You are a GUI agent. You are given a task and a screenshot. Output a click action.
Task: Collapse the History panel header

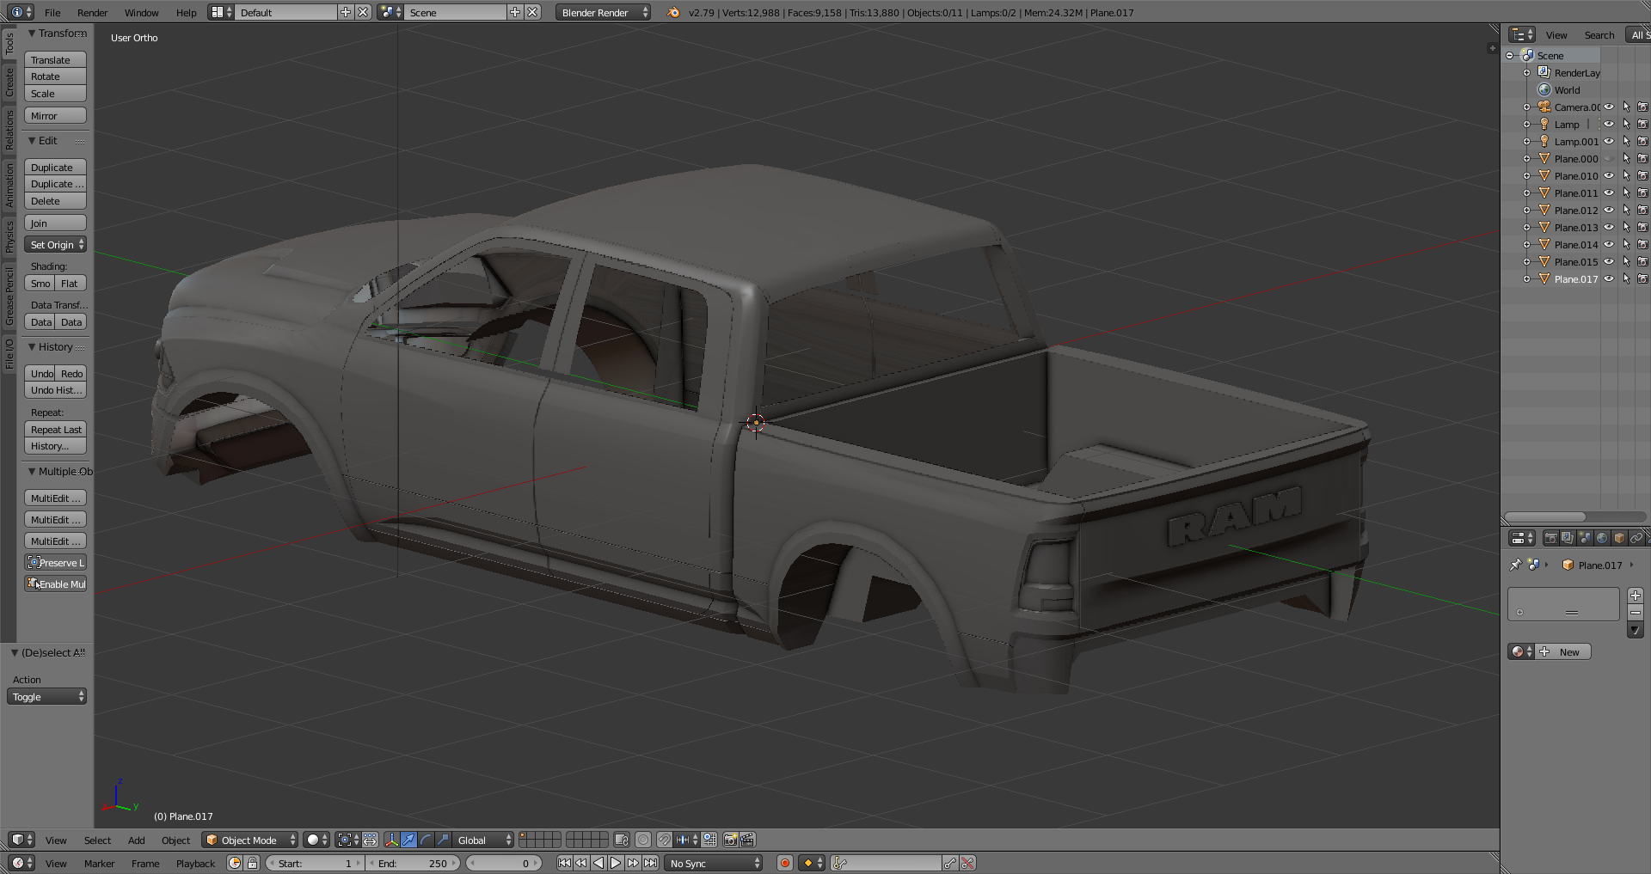[55, 346]
